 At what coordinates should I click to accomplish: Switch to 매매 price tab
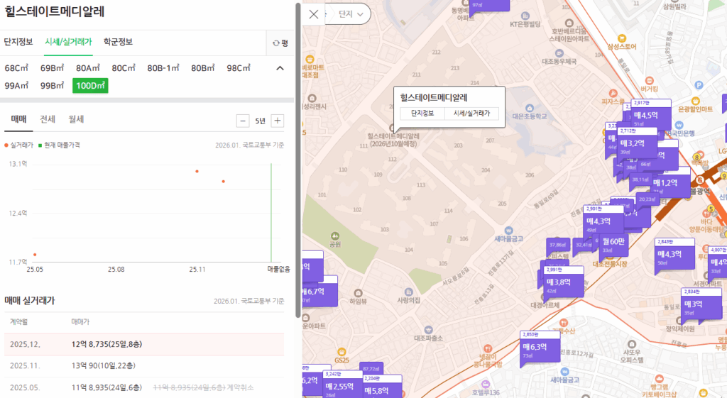pyautogui.click(x=18, y=119)
